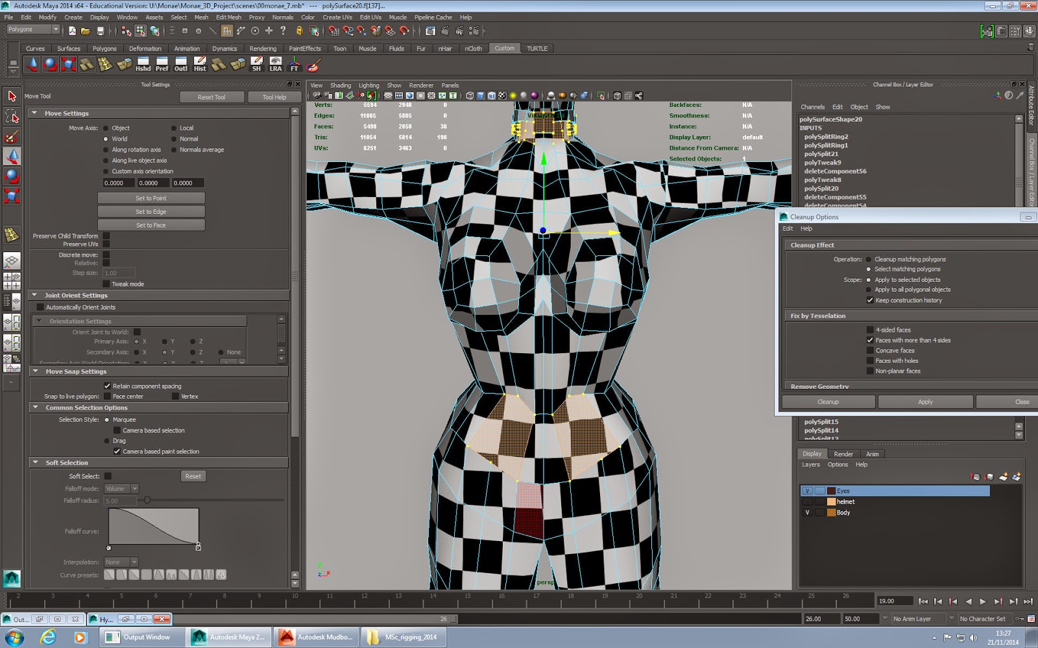Choose Normals average move axis
The height and width of the screenshot is (648, 1038).
click(174, 150)
